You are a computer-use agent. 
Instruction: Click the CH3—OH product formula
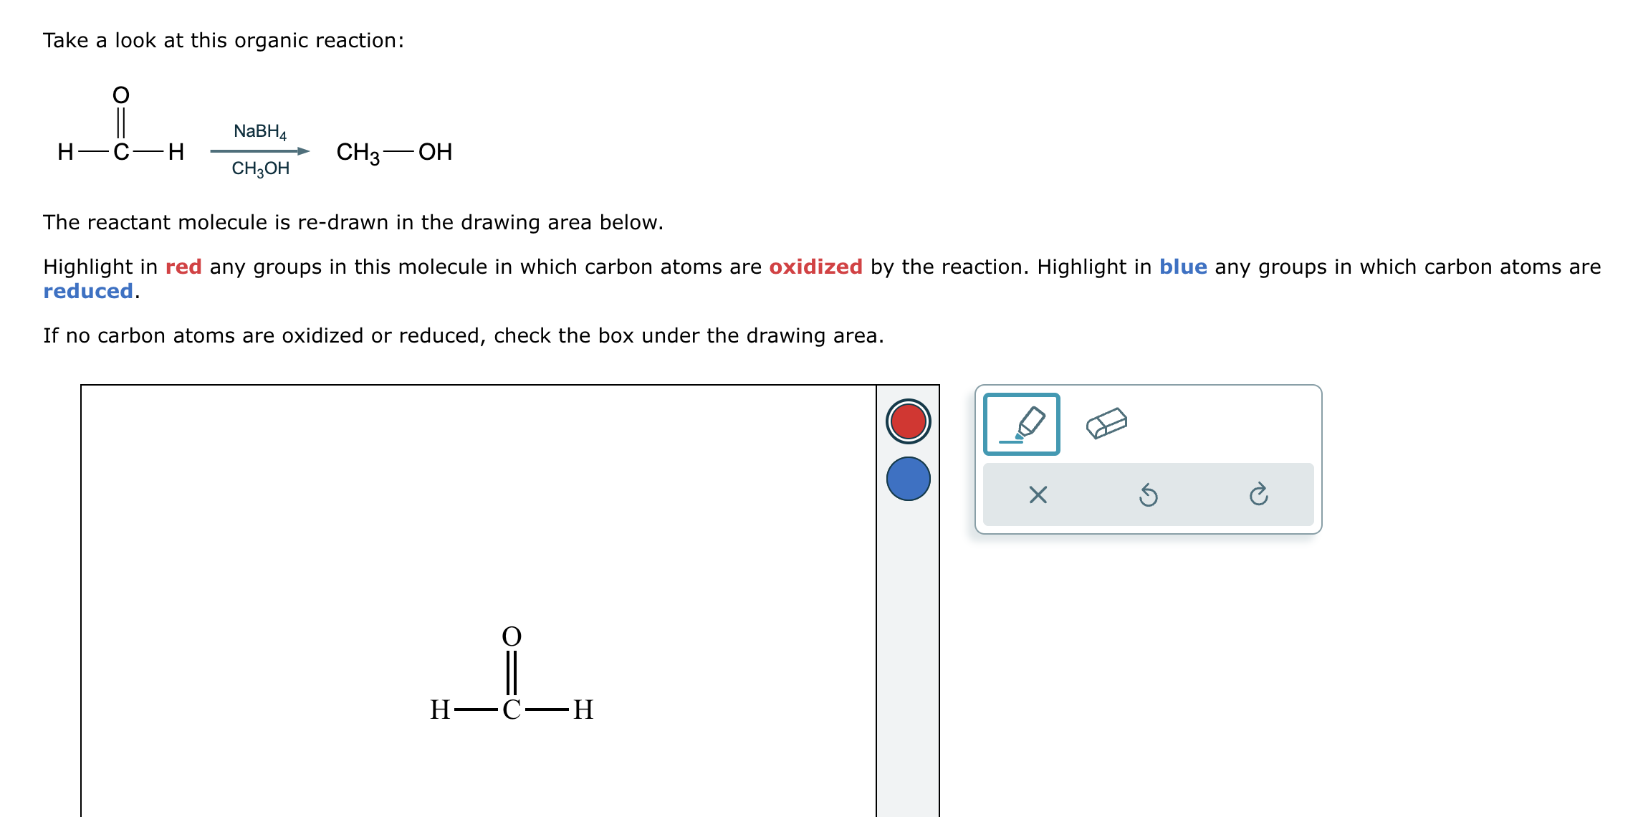pos(393,151)
